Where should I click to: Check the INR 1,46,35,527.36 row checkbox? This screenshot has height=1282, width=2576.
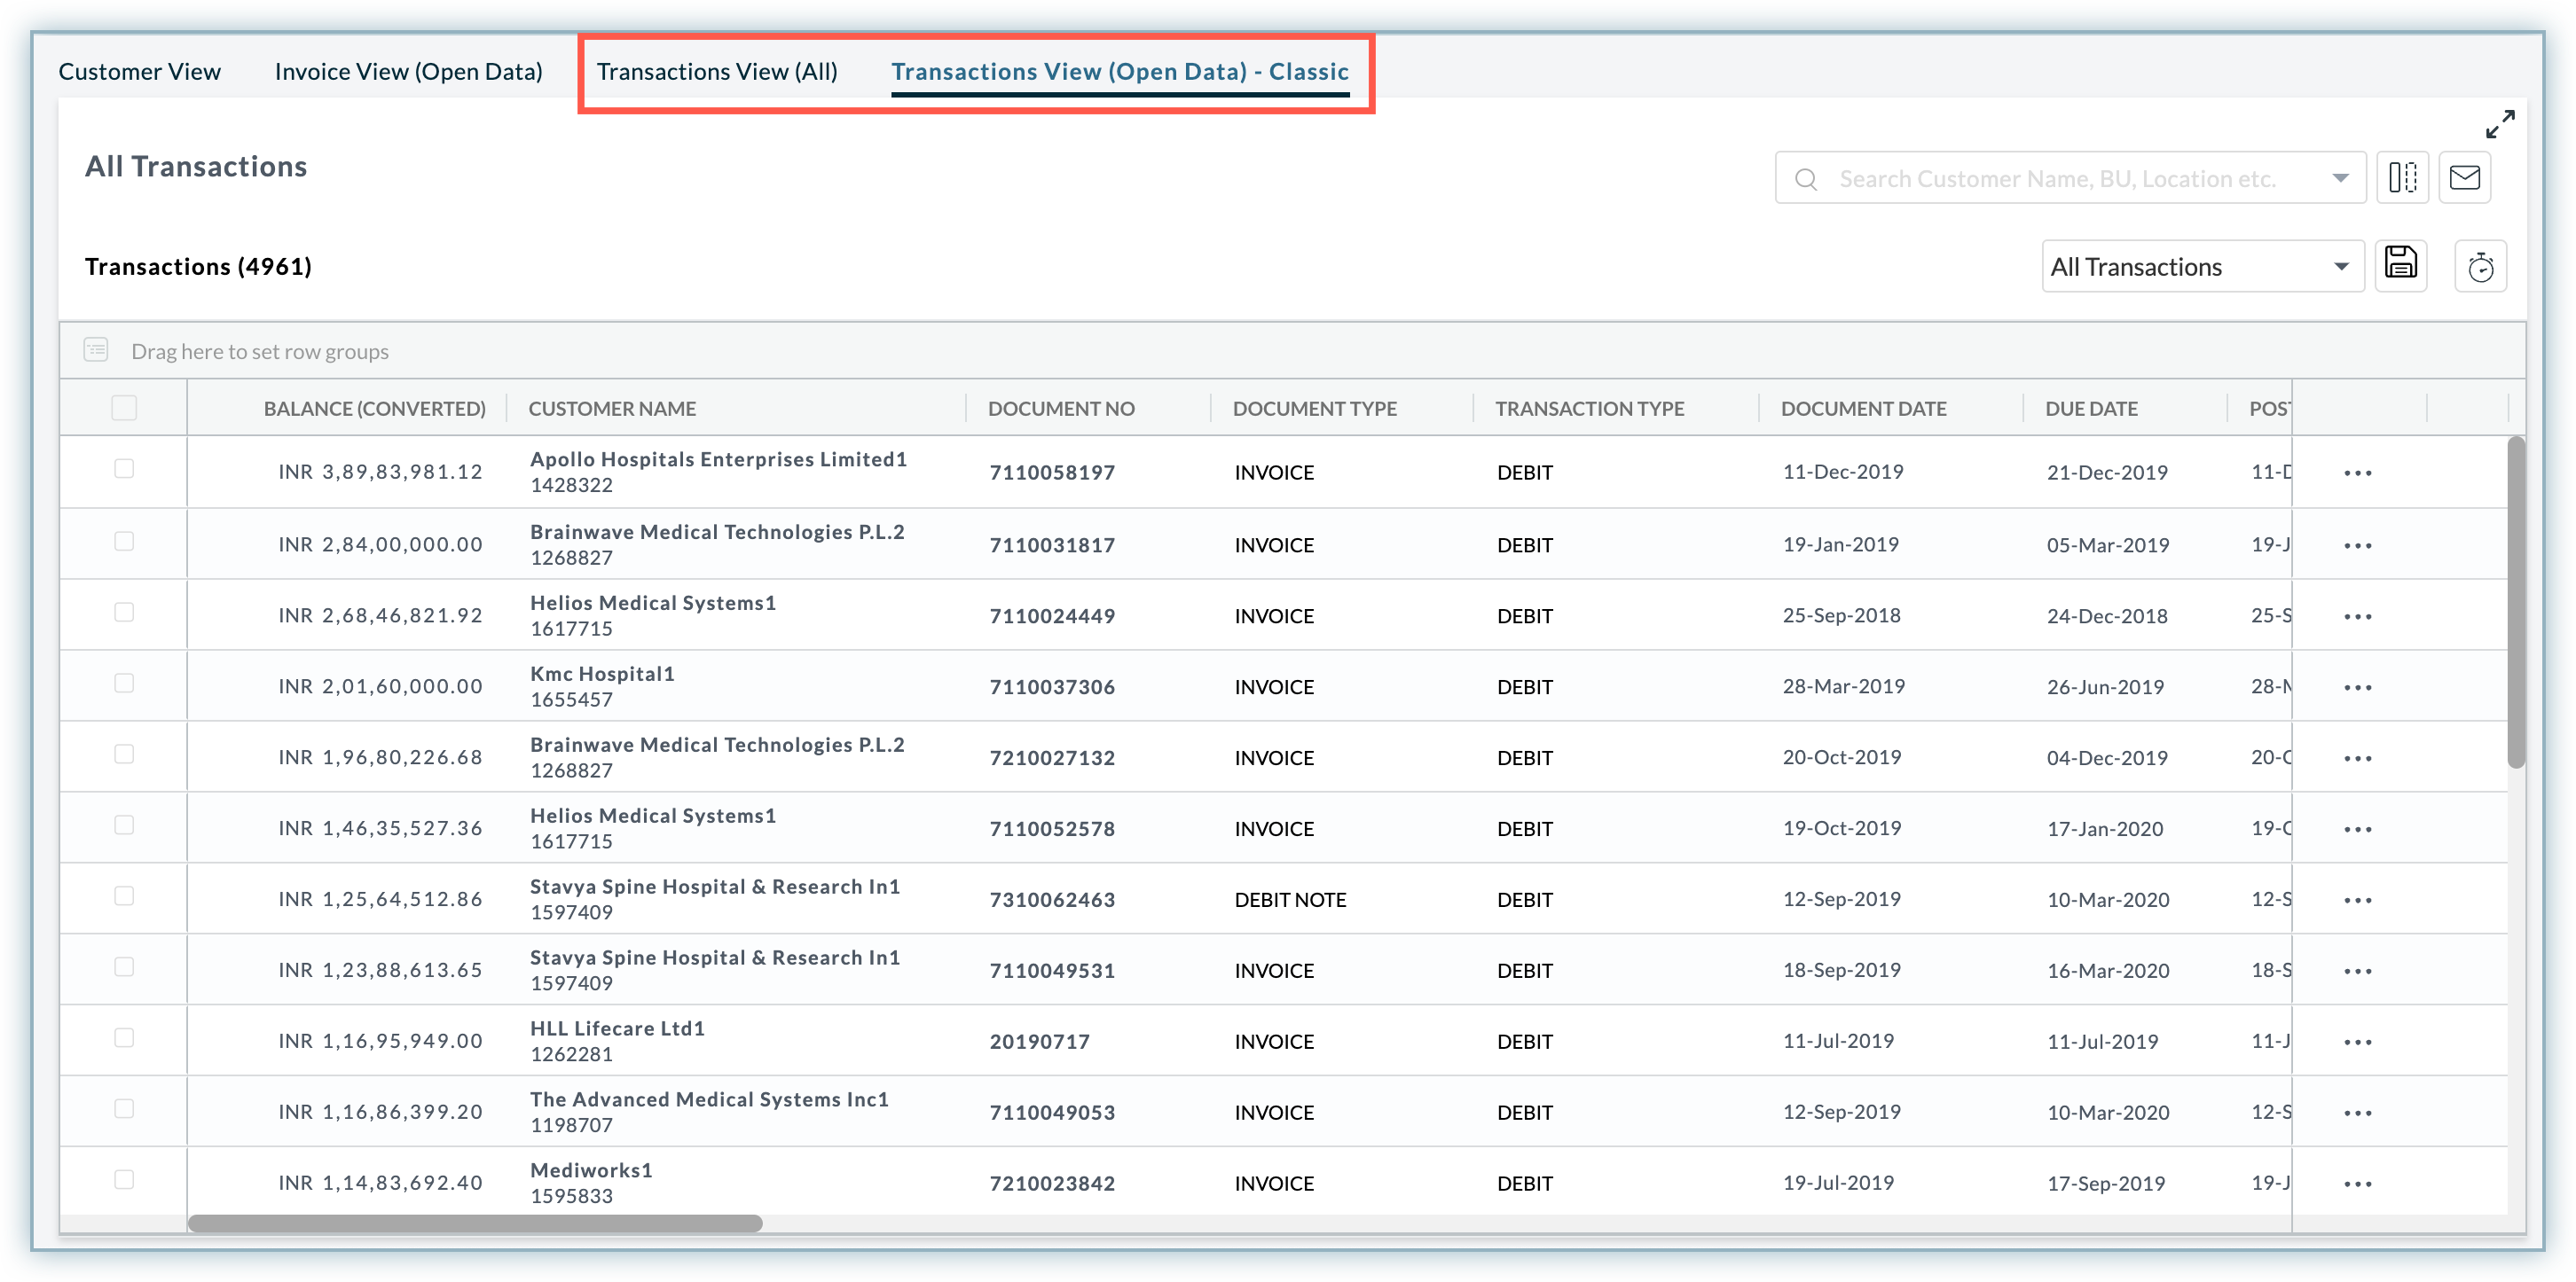point(124,825)
